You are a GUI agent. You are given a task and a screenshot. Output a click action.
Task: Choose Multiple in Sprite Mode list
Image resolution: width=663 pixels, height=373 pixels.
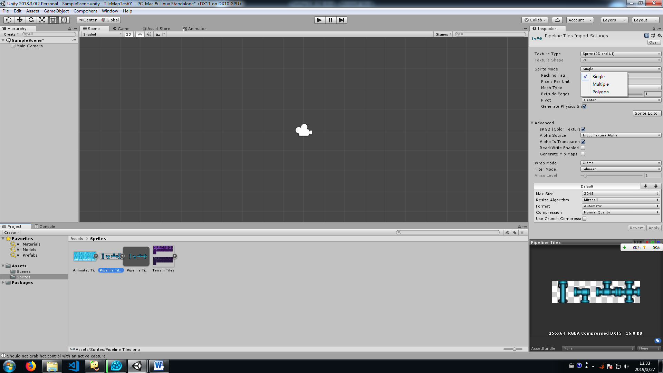click(x=600, y=84)
